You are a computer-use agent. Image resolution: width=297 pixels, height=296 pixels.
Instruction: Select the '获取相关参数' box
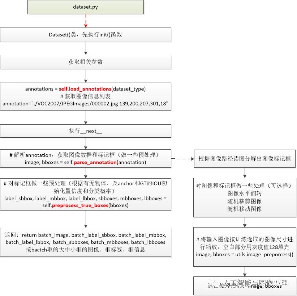pos(86,62)
